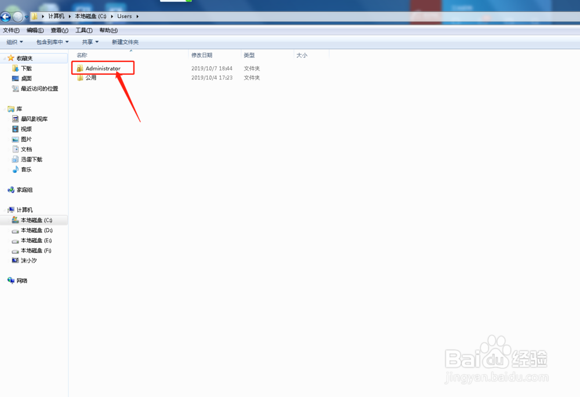Open the 文档 library
Viewport: 580px width, 397px height.
27,150
